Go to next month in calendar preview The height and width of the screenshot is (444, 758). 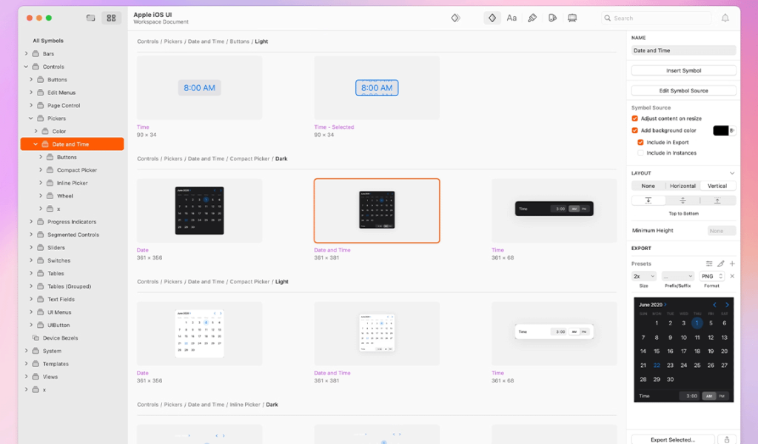click(727, 305)
